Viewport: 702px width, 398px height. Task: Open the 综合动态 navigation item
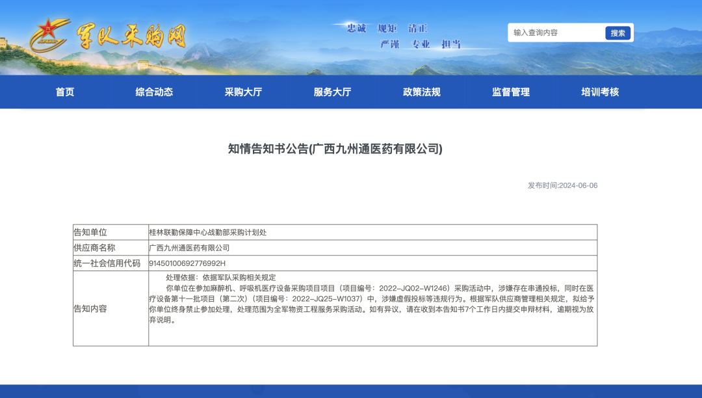[154, 92]
